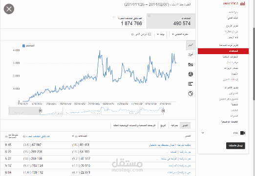
Task: Click the 259 166 minutes watched cell
Action: pos(33,158)
